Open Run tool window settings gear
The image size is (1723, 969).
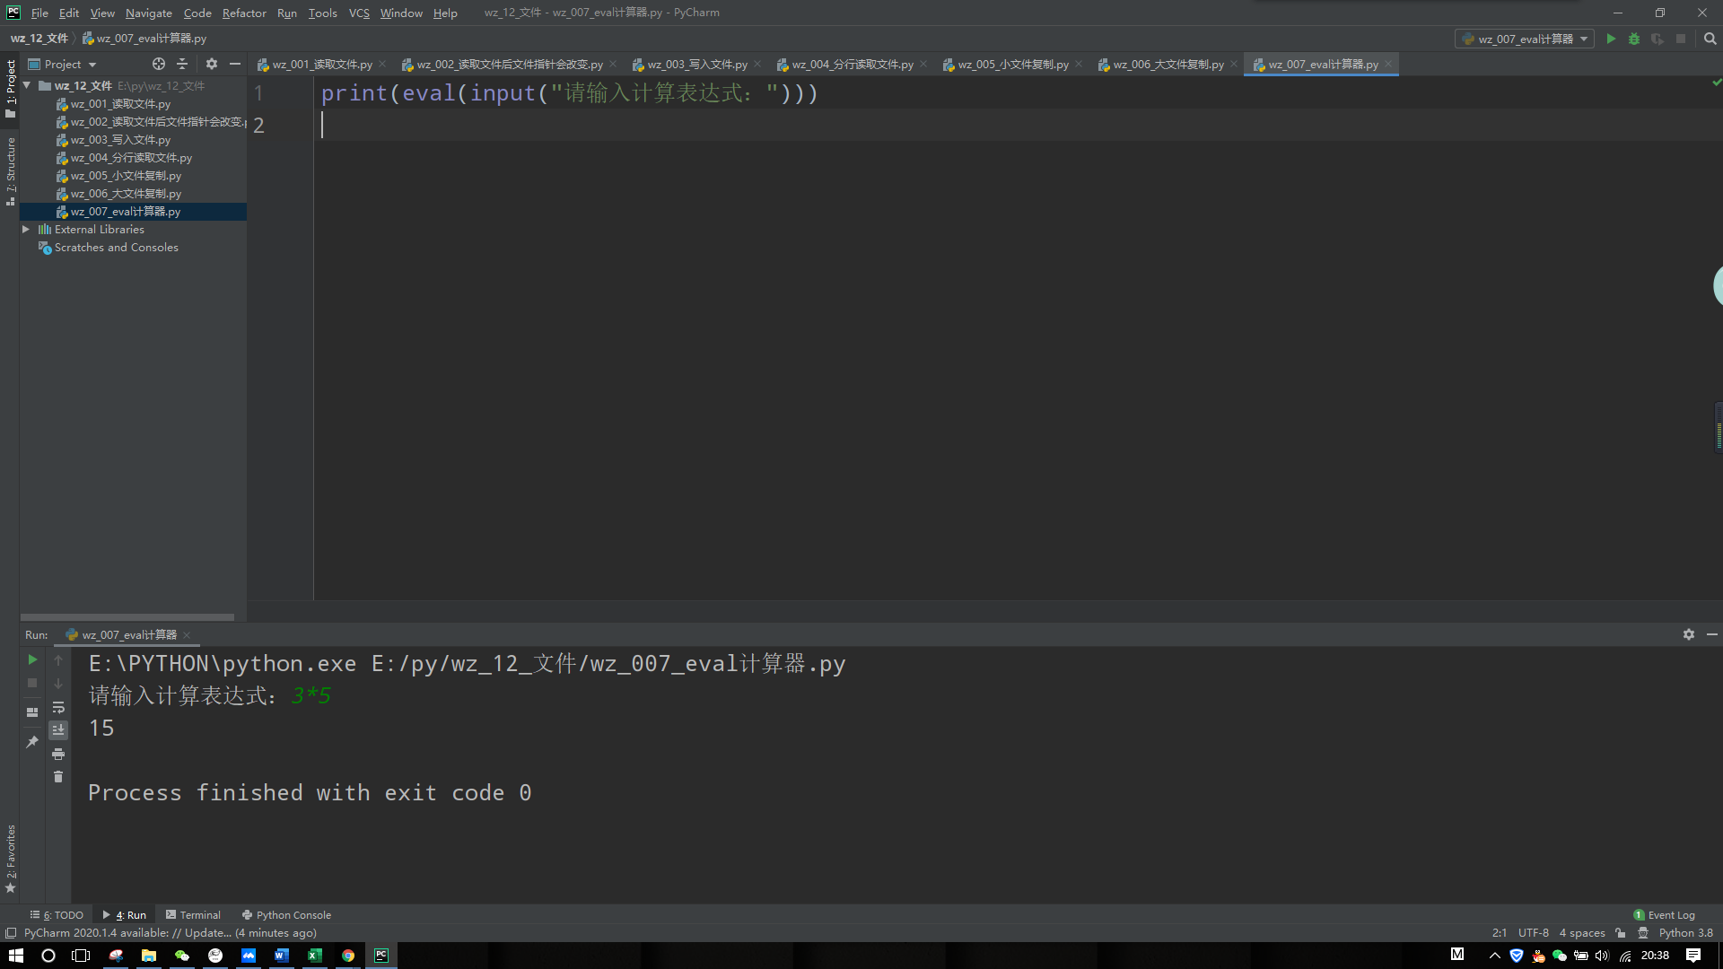tap(1689, 634)
